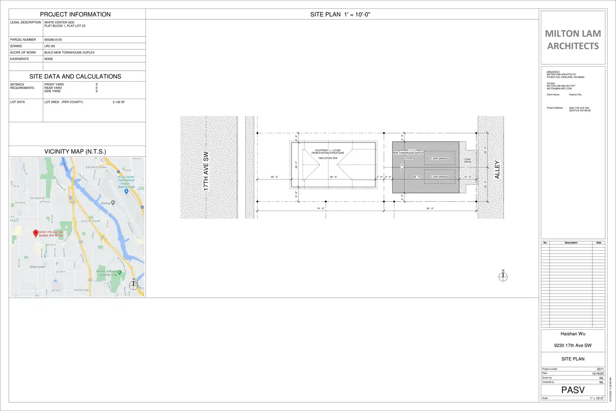Click the SITE DATA AND CALCULATIONS heading
The width and height of the screenshot is (616, 411).
75,76
